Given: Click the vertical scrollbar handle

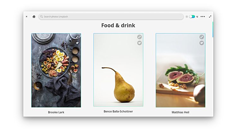Looking at the screenshot, I should (x=213, y=30).
